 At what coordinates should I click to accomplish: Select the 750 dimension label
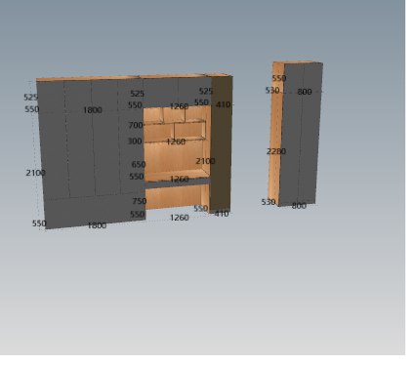[140, 201]
